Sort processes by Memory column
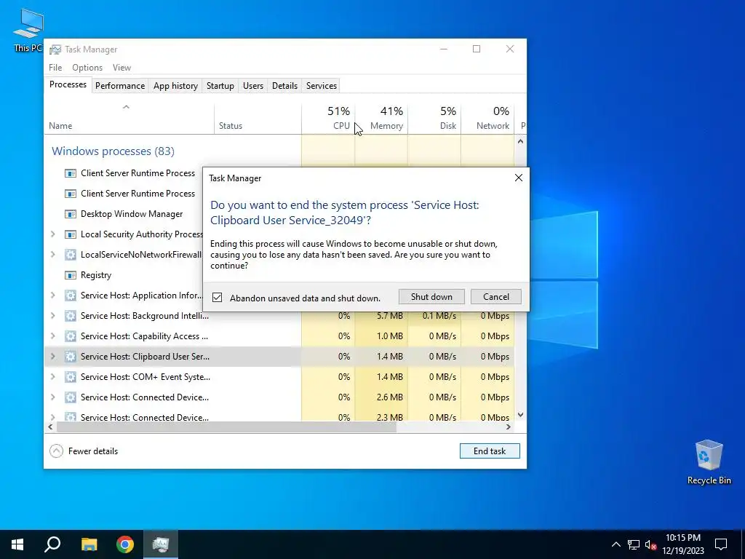Viewport: 745px width, 559px height. pyautogui.click(x=381, y=118)
